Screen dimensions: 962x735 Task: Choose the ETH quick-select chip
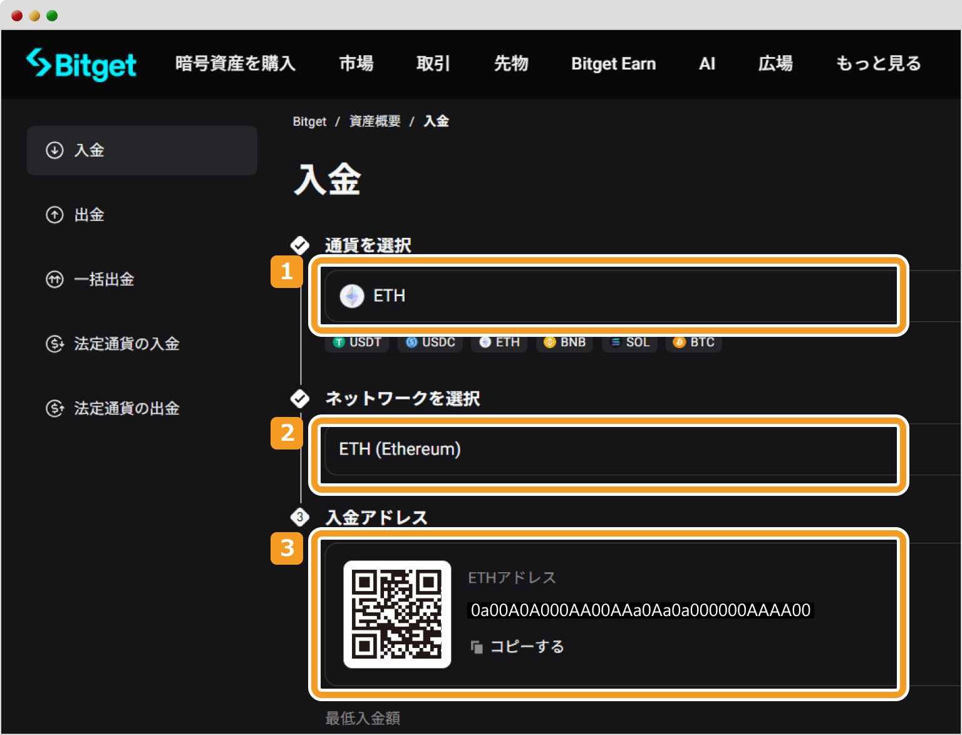coord(499,342)
